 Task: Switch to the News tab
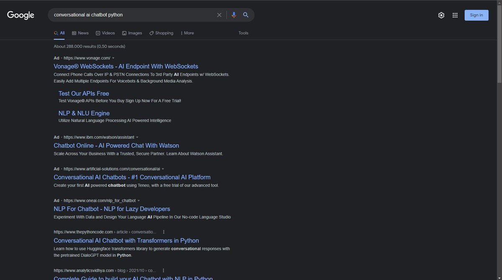80,33
